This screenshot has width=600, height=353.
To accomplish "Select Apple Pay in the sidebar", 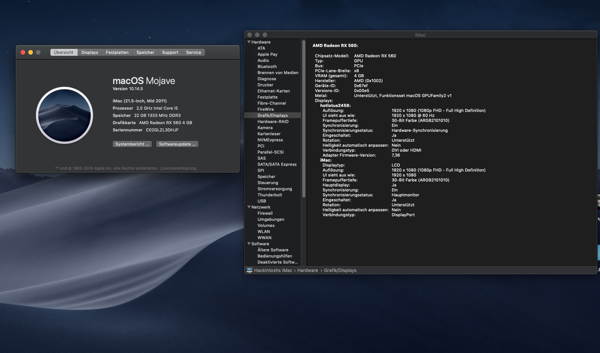I will [x=268, y=54].
